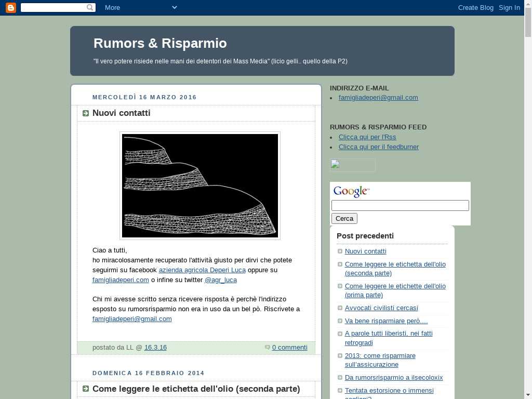This screenshot has height=399, width=532.
Task: Open the Sign In link
Action: point(509,7)
